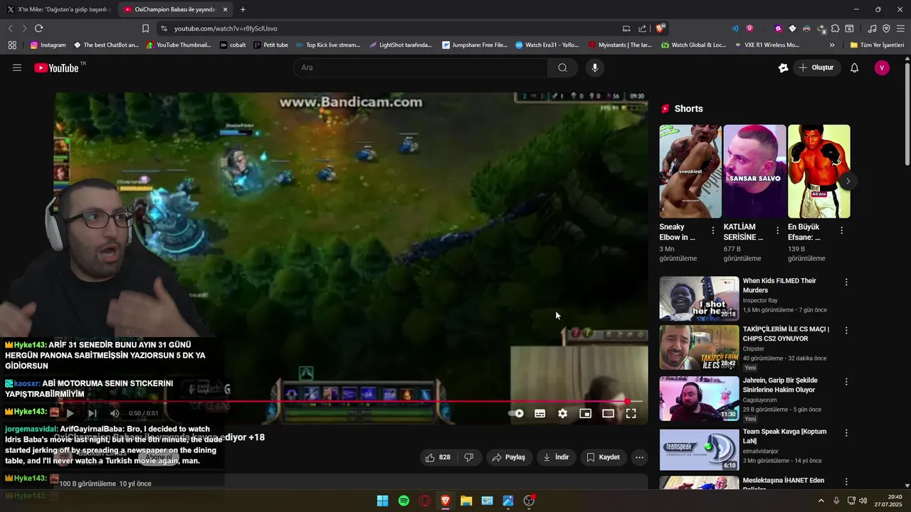This screenshot has width=911, height=512.
Task: Open Brave VPN shield icon
Action: click(x=886, y=28)
